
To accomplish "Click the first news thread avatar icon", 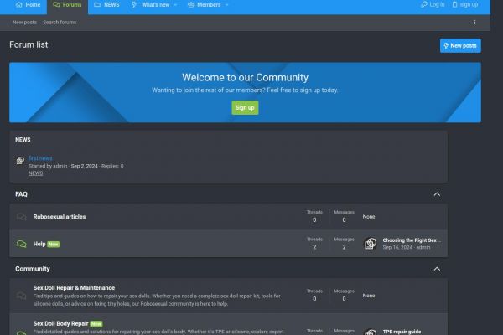I will click(x=20, y=160).
